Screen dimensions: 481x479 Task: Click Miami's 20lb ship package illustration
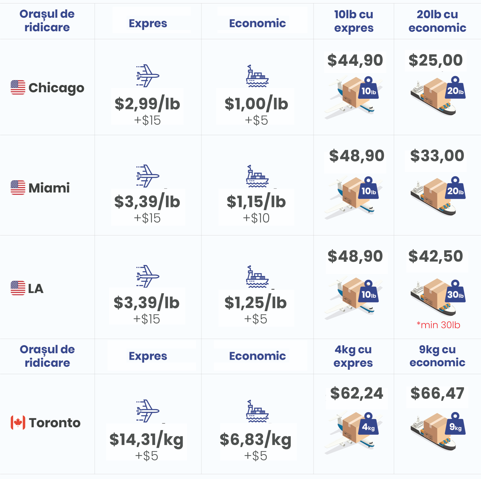[x=438, y=196]
